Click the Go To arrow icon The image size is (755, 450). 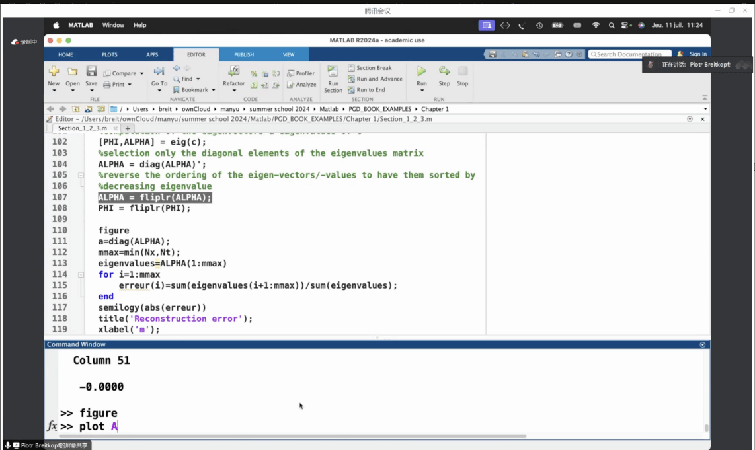[x=159, y=71]
